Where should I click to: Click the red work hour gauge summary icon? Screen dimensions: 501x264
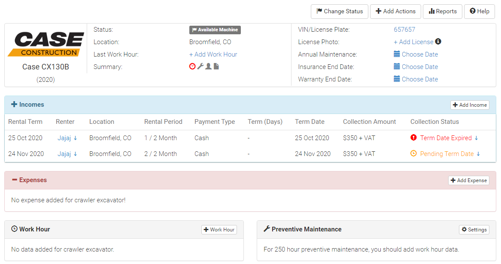(x=192, y=66)
